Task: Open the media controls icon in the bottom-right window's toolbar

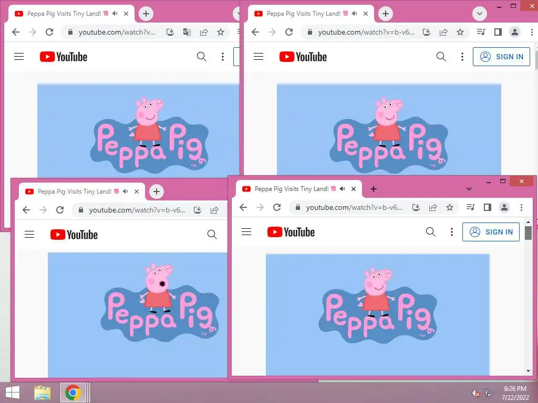Action: tap(470, 207)
